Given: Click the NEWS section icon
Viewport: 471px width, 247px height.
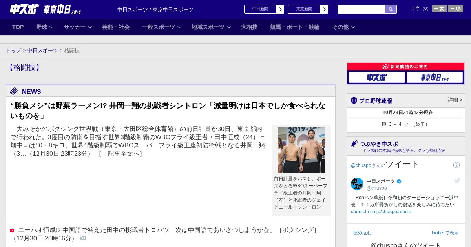Looking at the screenshot, I should [14, 91].
